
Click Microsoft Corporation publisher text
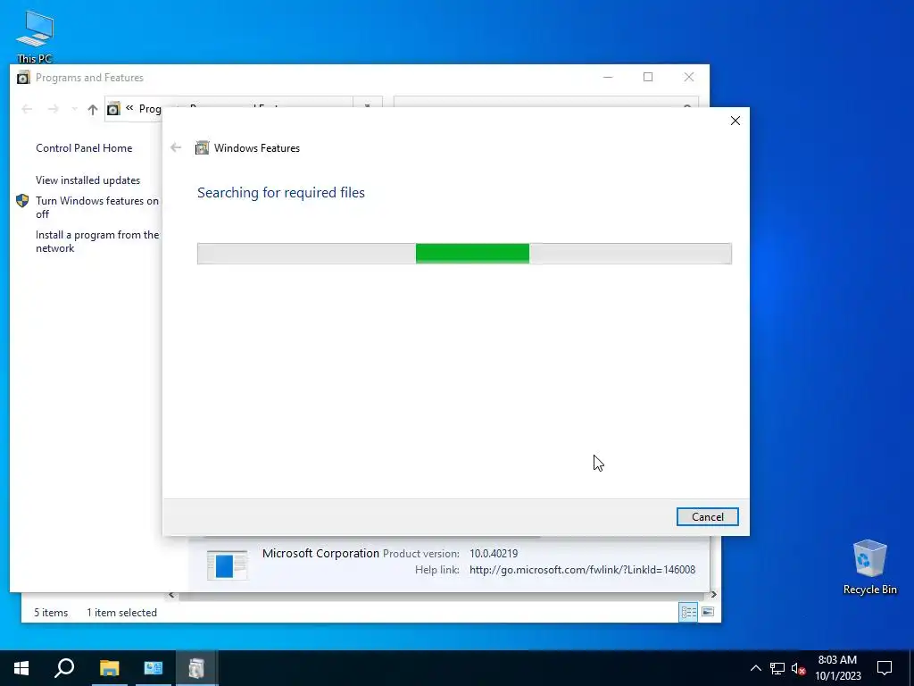[x=320, y=553]
